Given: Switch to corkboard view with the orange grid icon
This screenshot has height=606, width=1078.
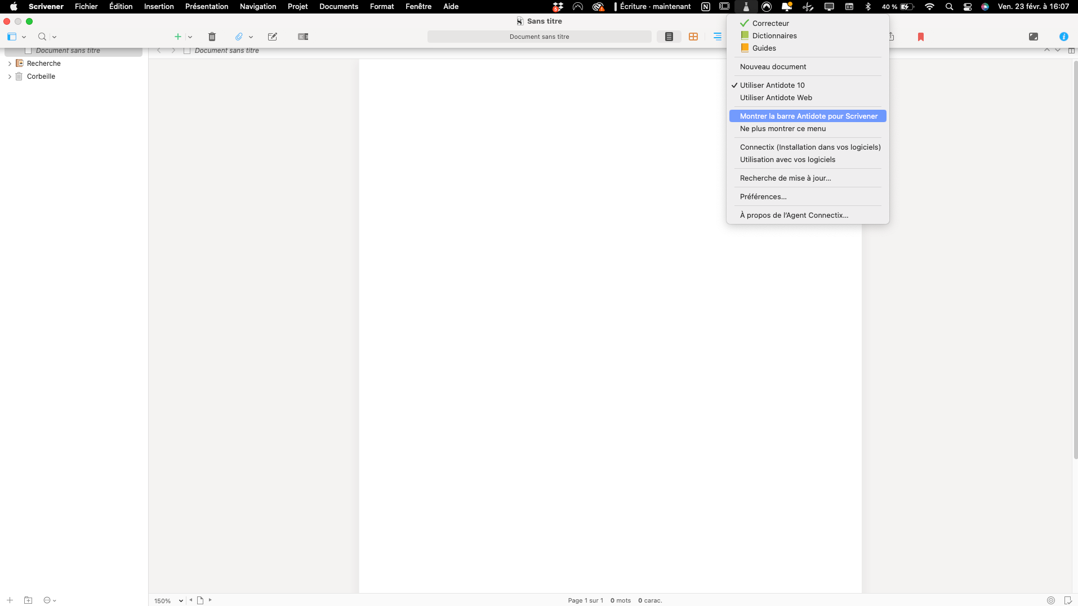Looking at the screenshot, I should point(693,36).
